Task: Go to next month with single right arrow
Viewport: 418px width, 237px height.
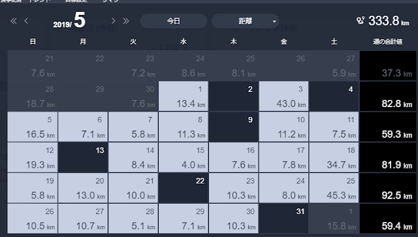Action: (113, 21)
